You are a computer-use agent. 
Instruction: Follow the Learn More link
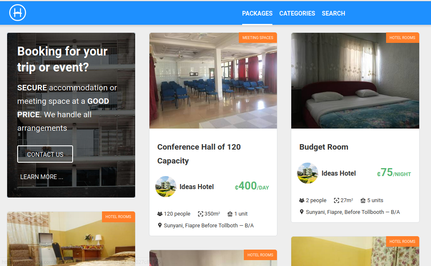point(42,177)
